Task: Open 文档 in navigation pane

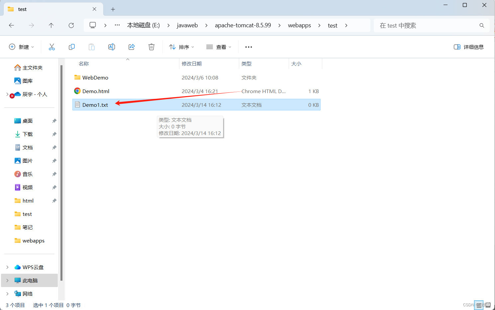Action: (28, 147)
